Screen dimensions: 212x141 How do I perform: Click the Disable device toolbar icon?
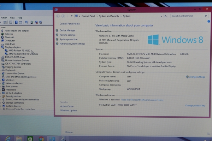click(40, 22)
